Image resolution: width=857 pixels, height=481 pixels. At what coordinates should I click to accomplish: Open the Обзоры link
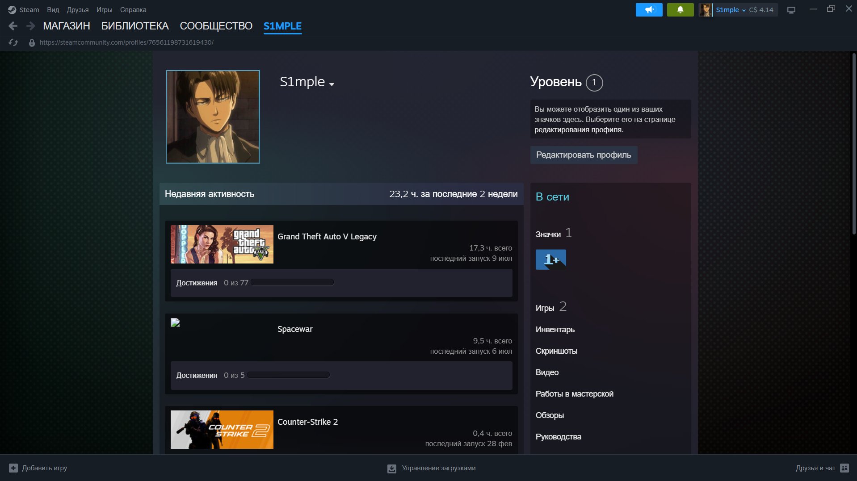pyautogui.click(x=550, y=415)
